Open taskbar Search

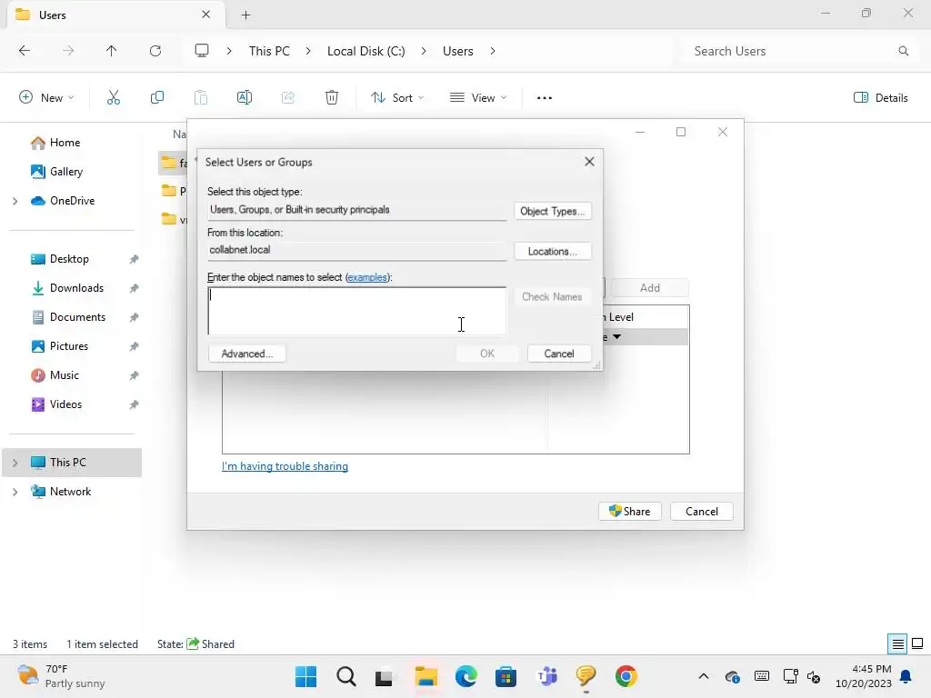pyautogui.click(x=345, y=676)
